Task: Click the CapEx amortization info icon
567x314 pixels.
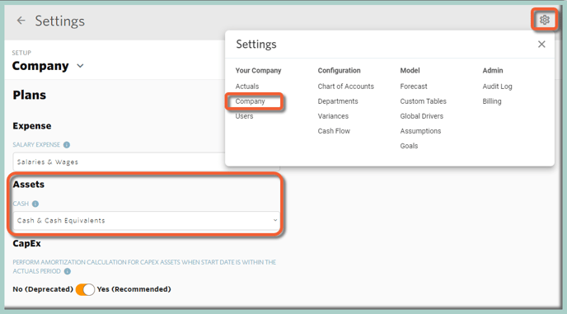Action: (68, 271)
